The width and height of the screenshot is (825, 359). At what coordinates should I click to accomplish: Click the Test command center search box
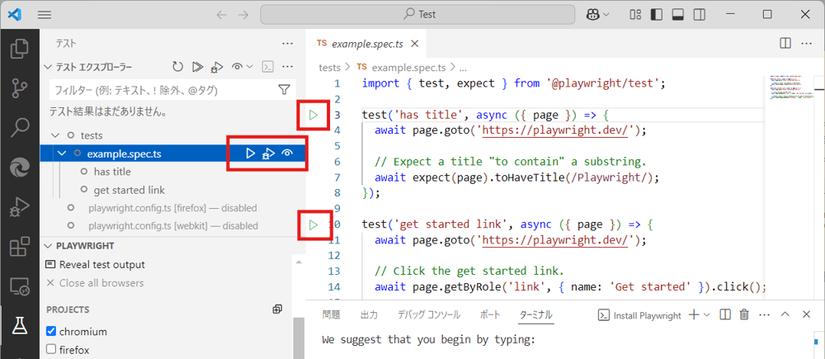pos(417,15)
